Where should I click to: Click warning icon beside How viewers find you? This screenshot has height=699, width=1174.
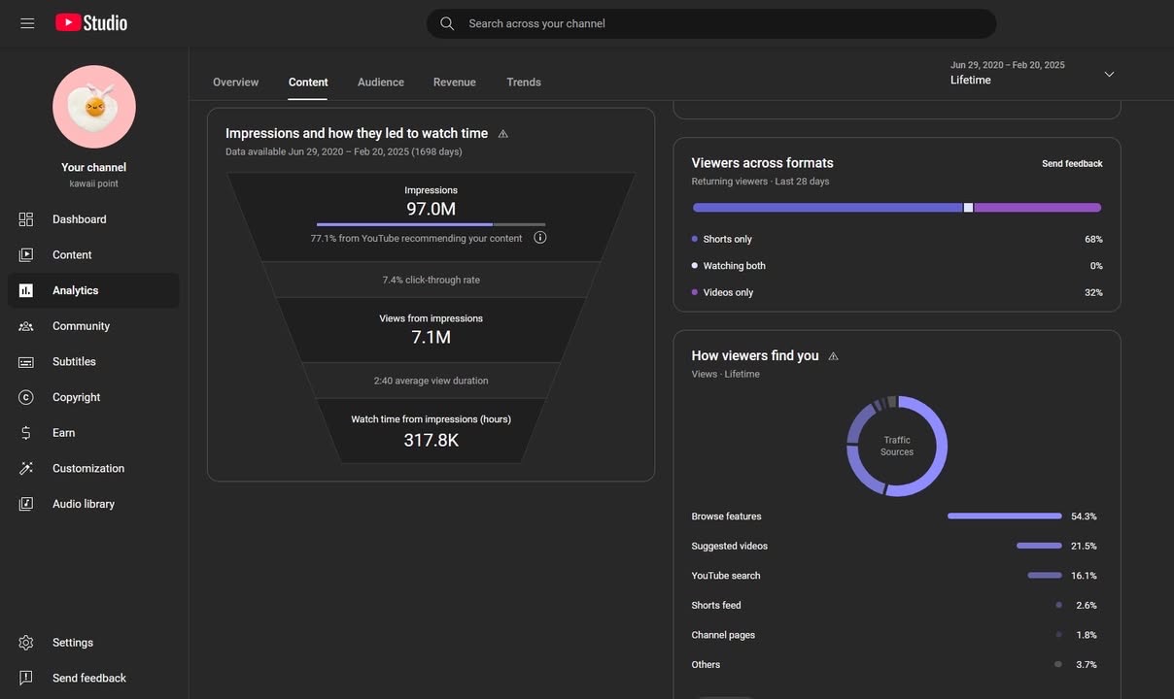pos(833,356)
